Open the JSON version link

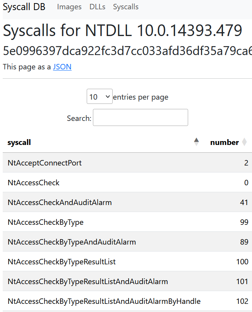point(62,67)
